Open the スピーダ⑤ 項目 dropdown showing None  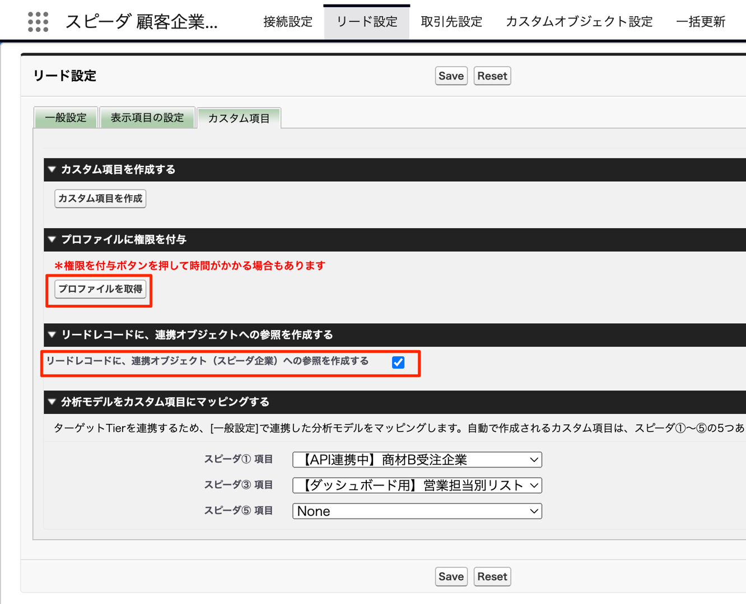[417, 511]
